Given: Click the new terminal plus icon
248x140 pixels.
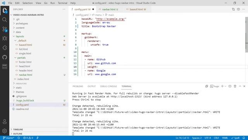Looking at the screenshot, I should (222, 86).
